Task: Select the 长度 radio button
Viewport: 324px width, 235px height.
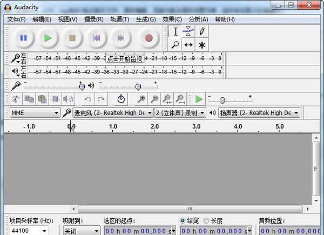Action: click(x=206, y=220)
